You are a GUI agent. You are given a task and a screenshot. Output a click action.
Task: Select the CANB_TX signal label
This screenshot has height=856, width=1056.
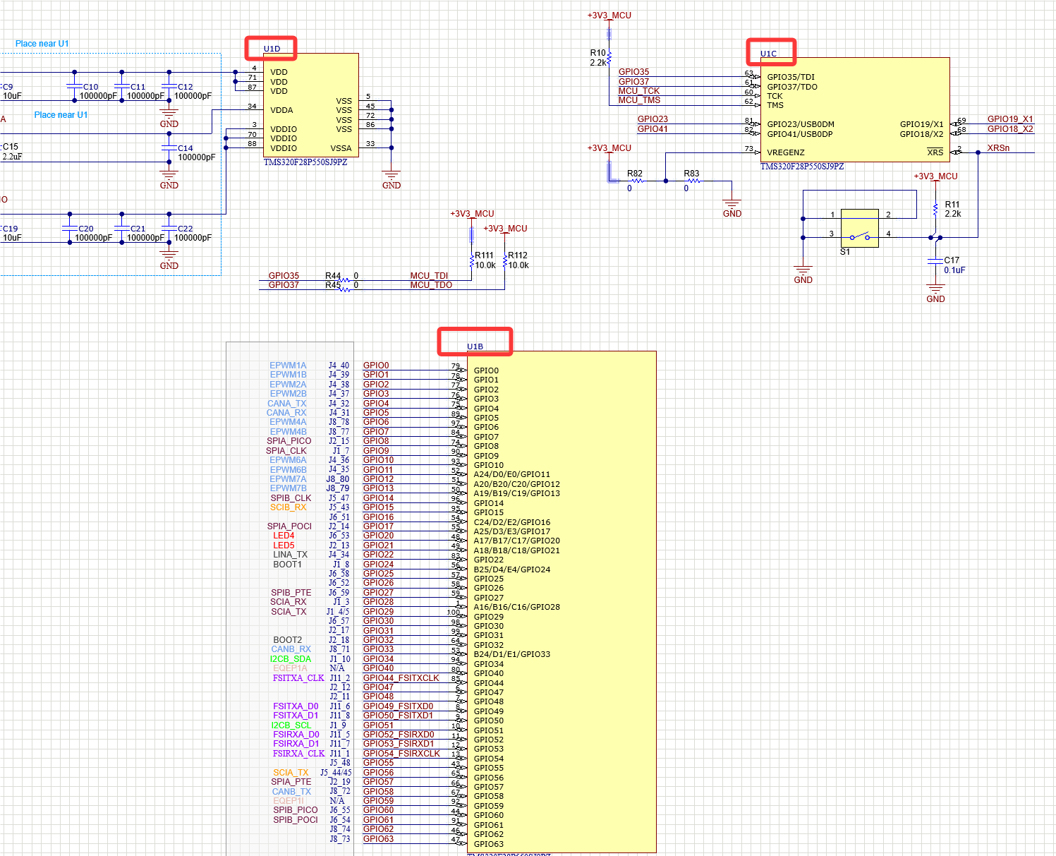pyautogui.click(x=291, y=792)
